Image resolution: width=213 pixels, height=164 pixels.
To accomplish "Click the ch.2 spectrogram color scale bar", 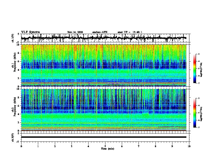I will (195, 113).
